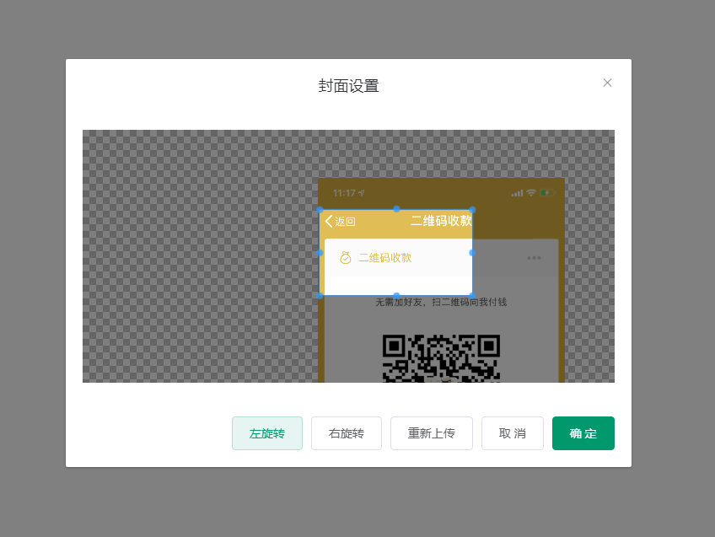Viewport: 715px width, 537px height.
Task: Click the battery icon in image status bar
Action: [x=547, y=193]
